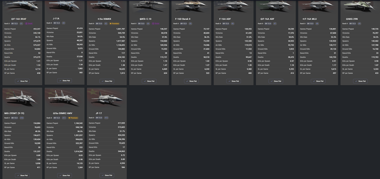
Task: Open the Su-30MK2 AMV aircraft image
Action: [x=65, y=97]
